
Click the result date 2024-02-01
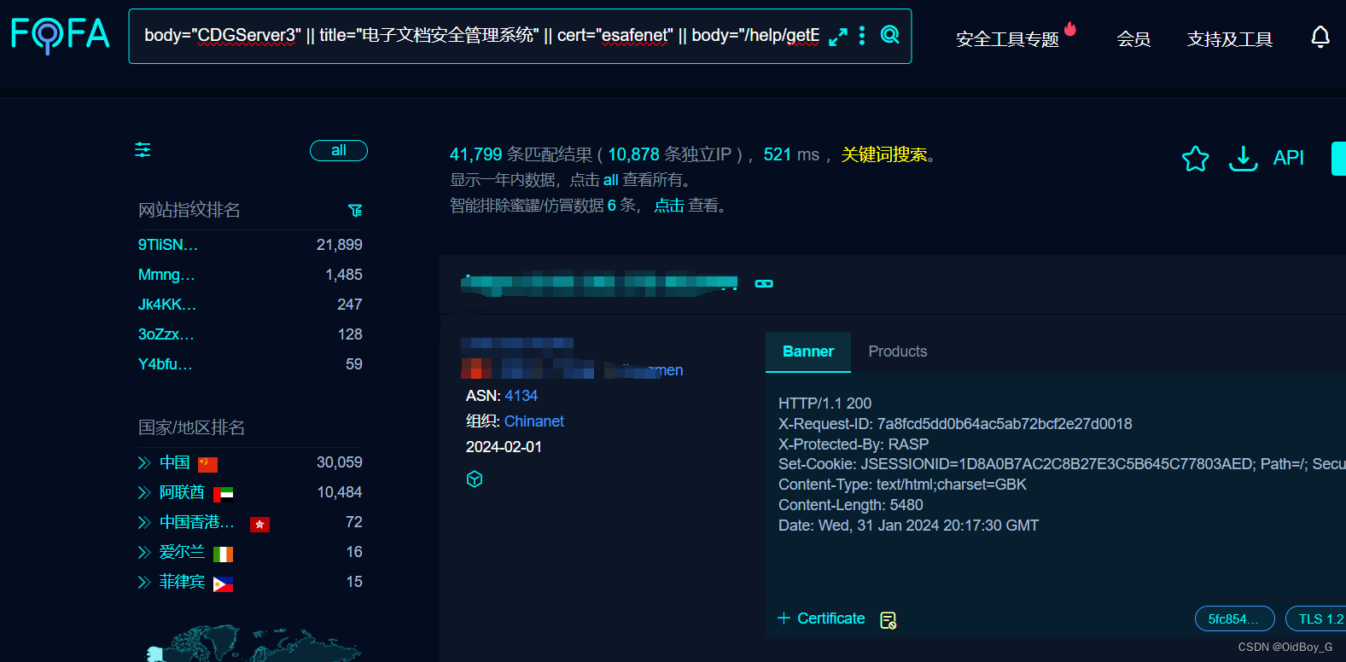click(x=504, y=447)
